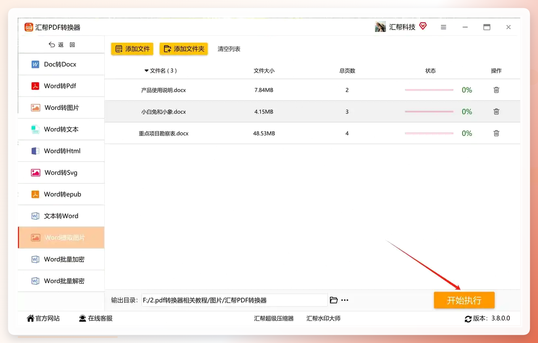
Task: Click the red VIP diamond badge icon
Action: [x=423, y=26]
